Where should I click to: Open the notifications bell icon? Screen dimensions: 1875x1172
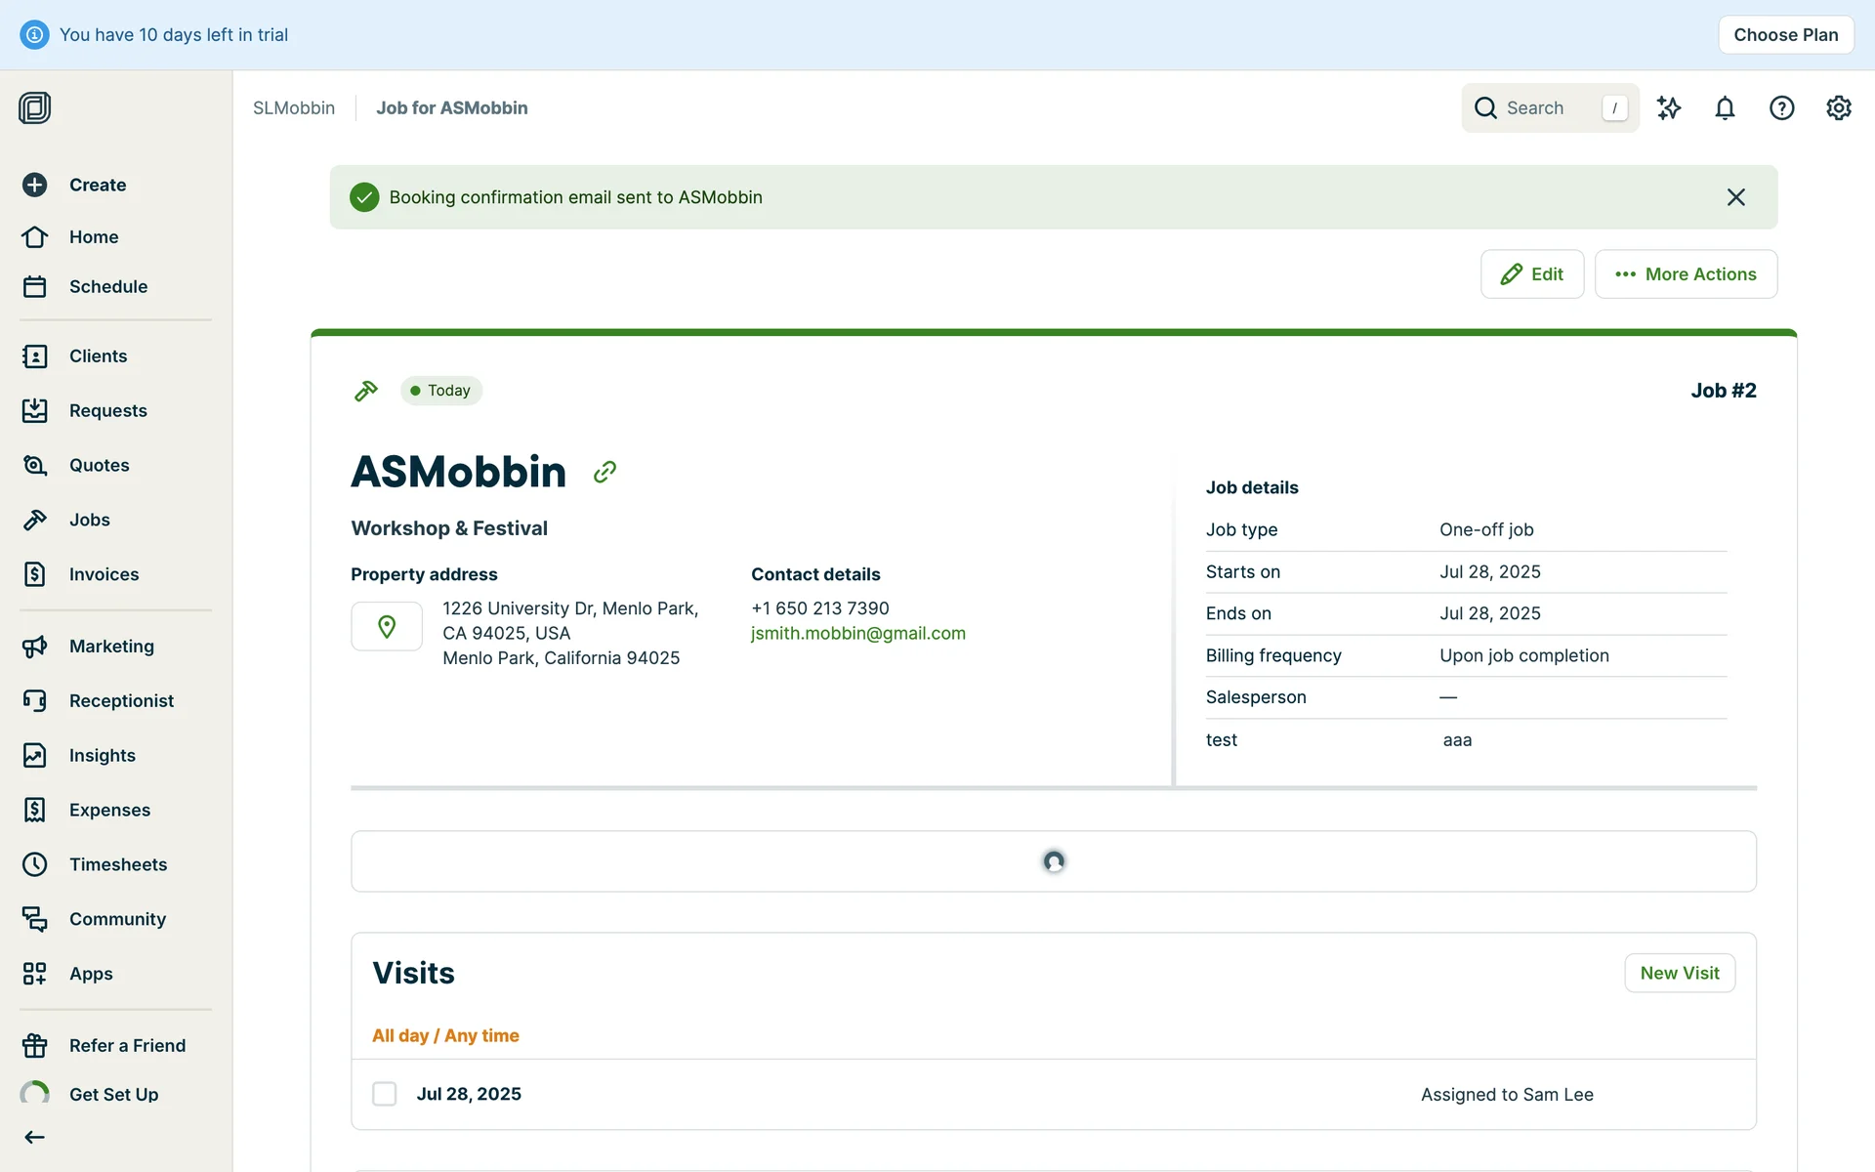tap(1725, 108)
